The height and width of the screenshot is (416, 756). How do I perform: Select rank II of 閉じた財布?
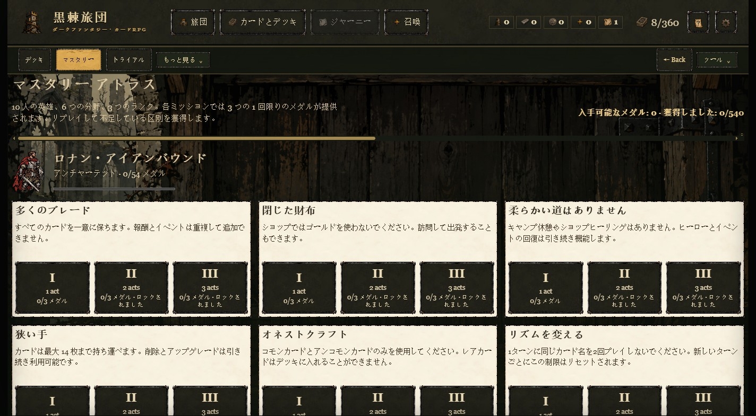[x=378, y=288]
